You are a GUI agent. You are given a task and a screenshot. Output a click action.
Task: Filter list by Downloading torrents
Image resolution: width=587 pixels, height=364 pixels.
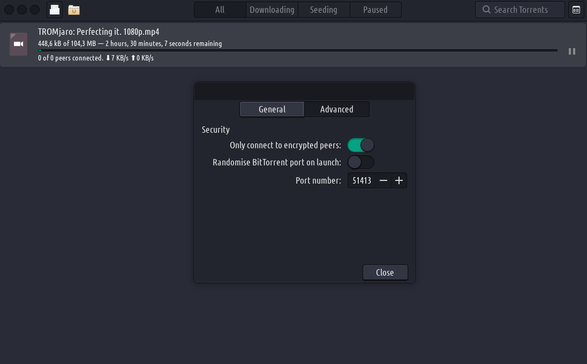[272, 10]
